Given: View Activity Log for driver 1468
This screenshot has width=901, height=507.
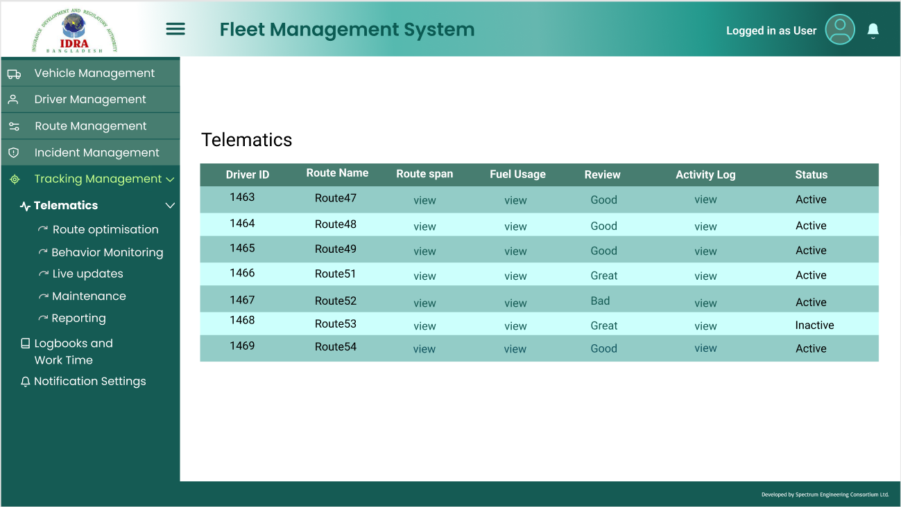Looking at the screenshot, I should coord(705,326).
